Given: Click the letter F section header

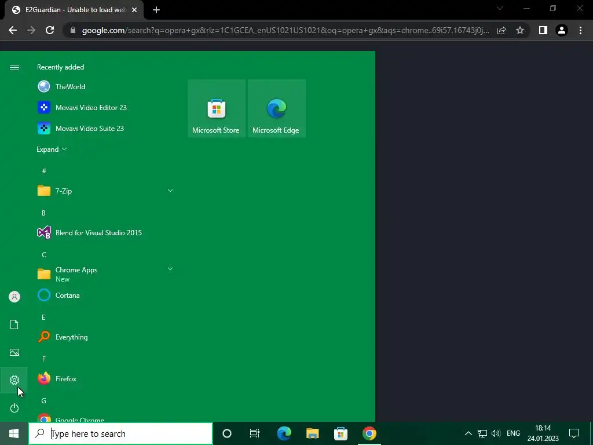Looking at the screenshot, I should tap(44, 359).
